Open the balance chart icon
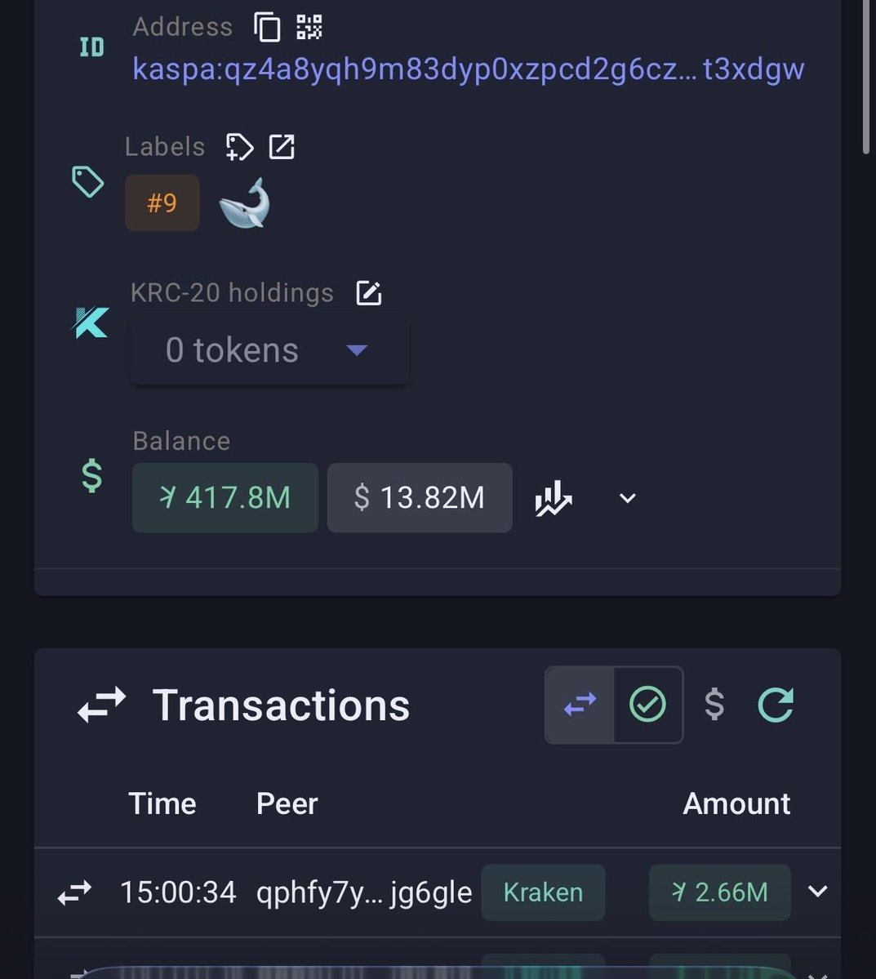 tap(554, 498)
